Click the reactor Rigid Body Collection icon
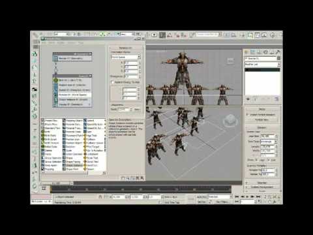The image size is (313, 235). 35,54
